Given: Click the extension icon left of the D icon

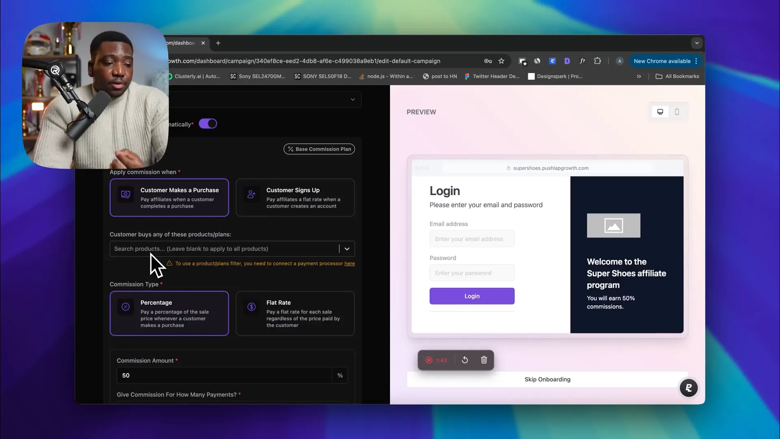Looking at the screenshot, I should tap(552, 61).
